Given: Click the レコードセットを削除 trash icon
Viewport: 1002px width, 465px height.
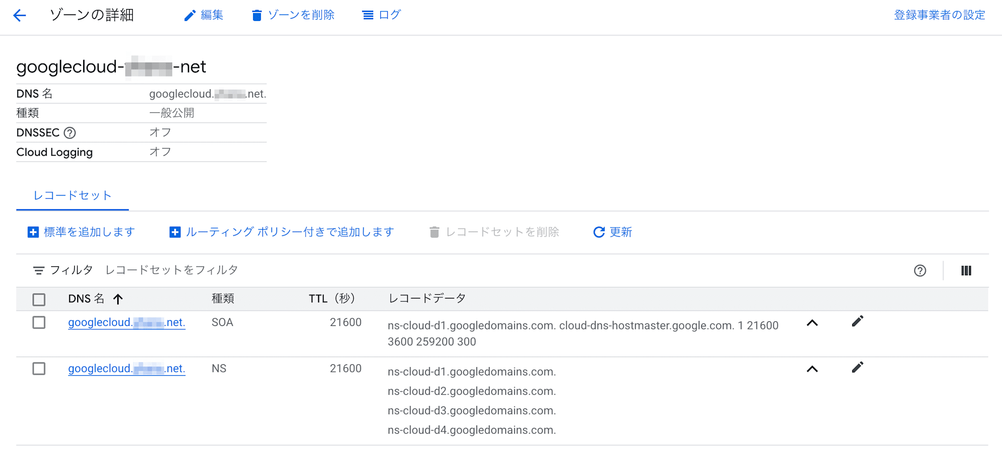Looking at the screenshot, I should (x=434, y=232).
